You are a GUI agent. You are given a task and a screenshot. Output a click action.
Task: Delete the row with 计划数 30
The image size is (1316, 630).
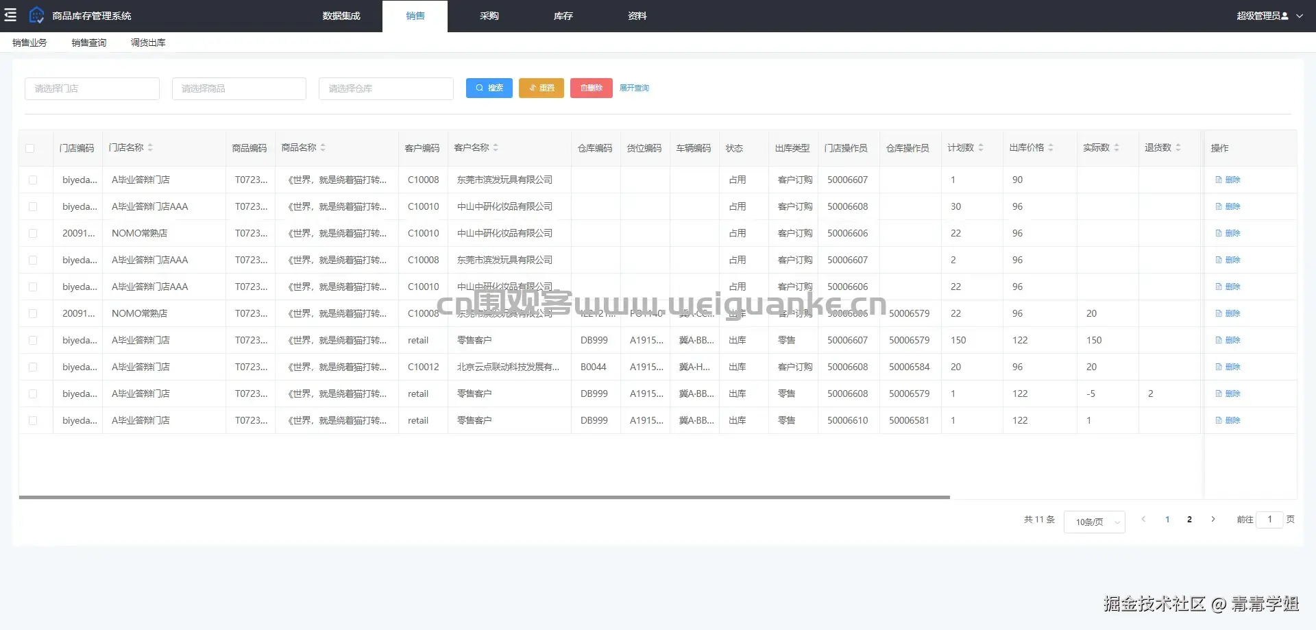(x=1228, y=206)
